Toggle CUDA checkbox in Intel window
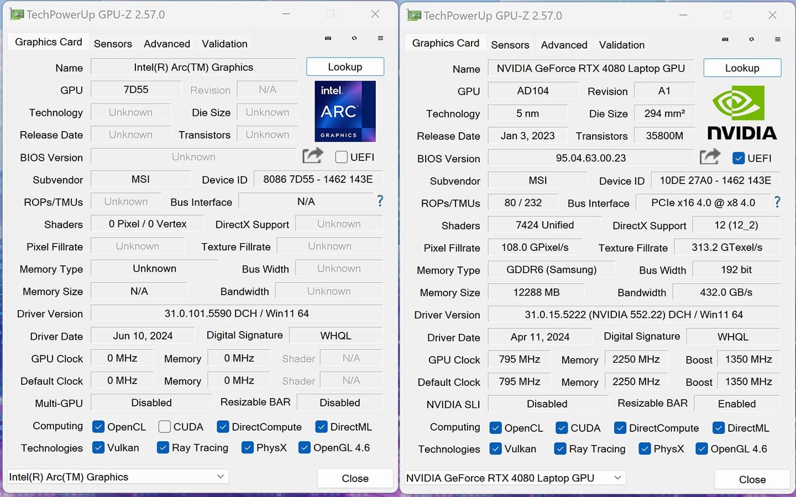The width and height of the screenshot is (796, 497). pyautogui.click(x=164, y=427)
